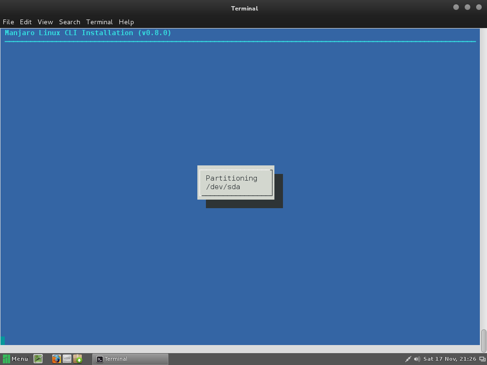This screenshot has height=365, width=487.
Task: Open the package installer taskbar icon
Action: click(x=78, y=359)
